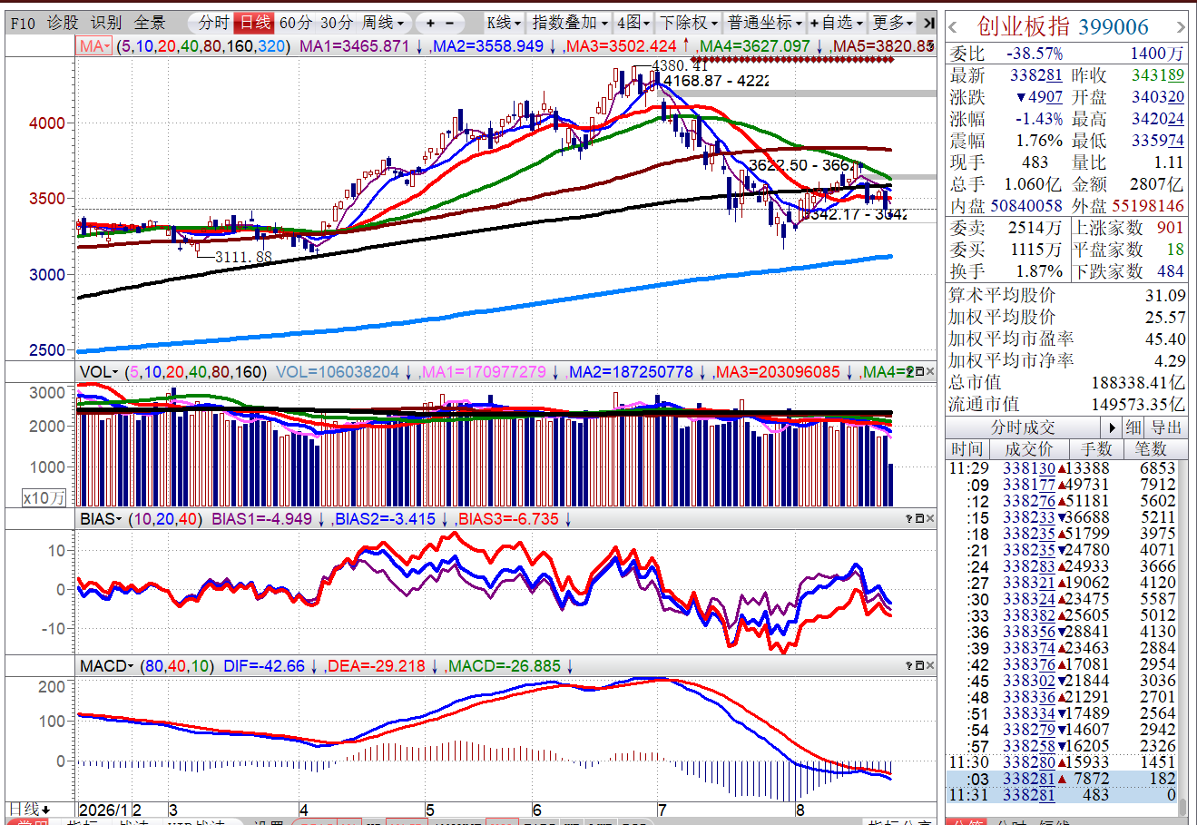Click the 导出 export button

1167,427
